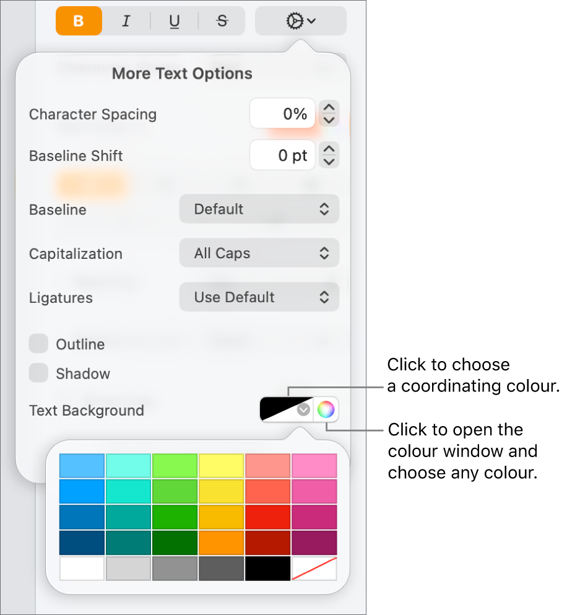Apply strikethrough to the text
Image resolution: width=567 pixels, height=615 pixels.
220,20
